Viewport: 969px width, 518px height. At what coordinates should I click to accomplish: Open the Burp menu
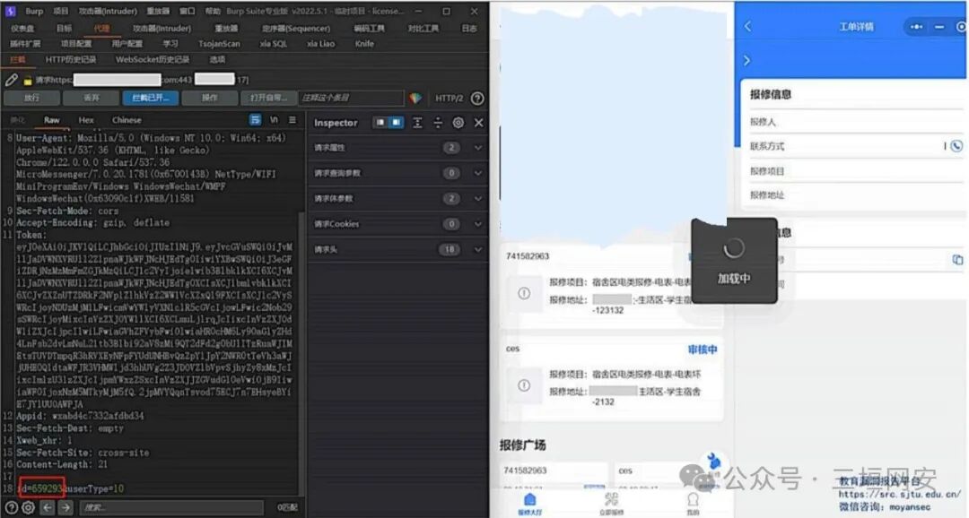(34, 11)
